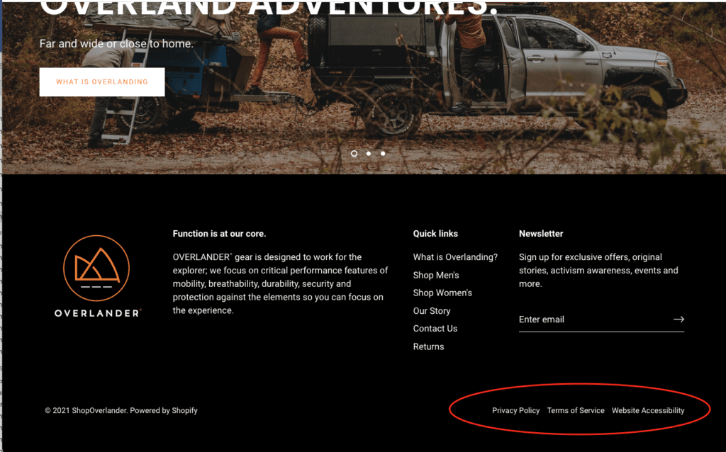726x452 pixels.
Task: Focus the Enter email field
Action: point(595,320)
